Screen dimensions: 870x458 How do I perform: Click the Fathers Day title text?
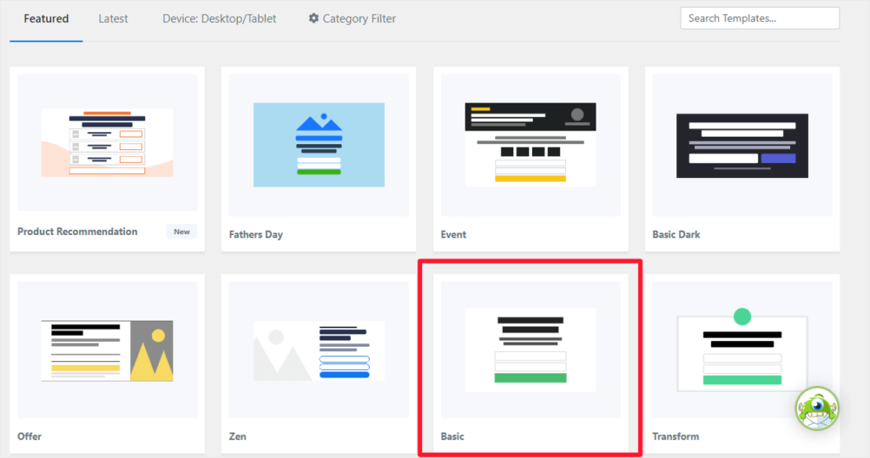tap(256, 234)
